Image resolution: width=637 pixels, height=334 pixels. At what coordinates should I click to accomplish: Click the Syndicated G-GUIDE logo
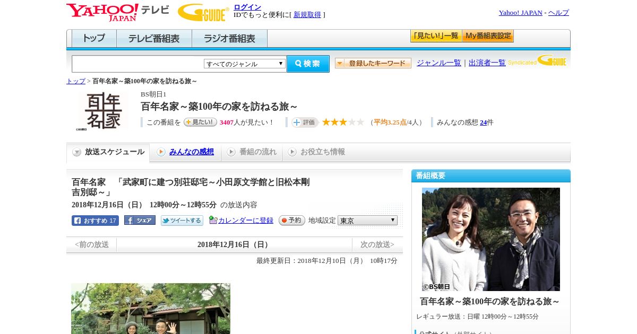pyautogui.click(x=537, y=60)
